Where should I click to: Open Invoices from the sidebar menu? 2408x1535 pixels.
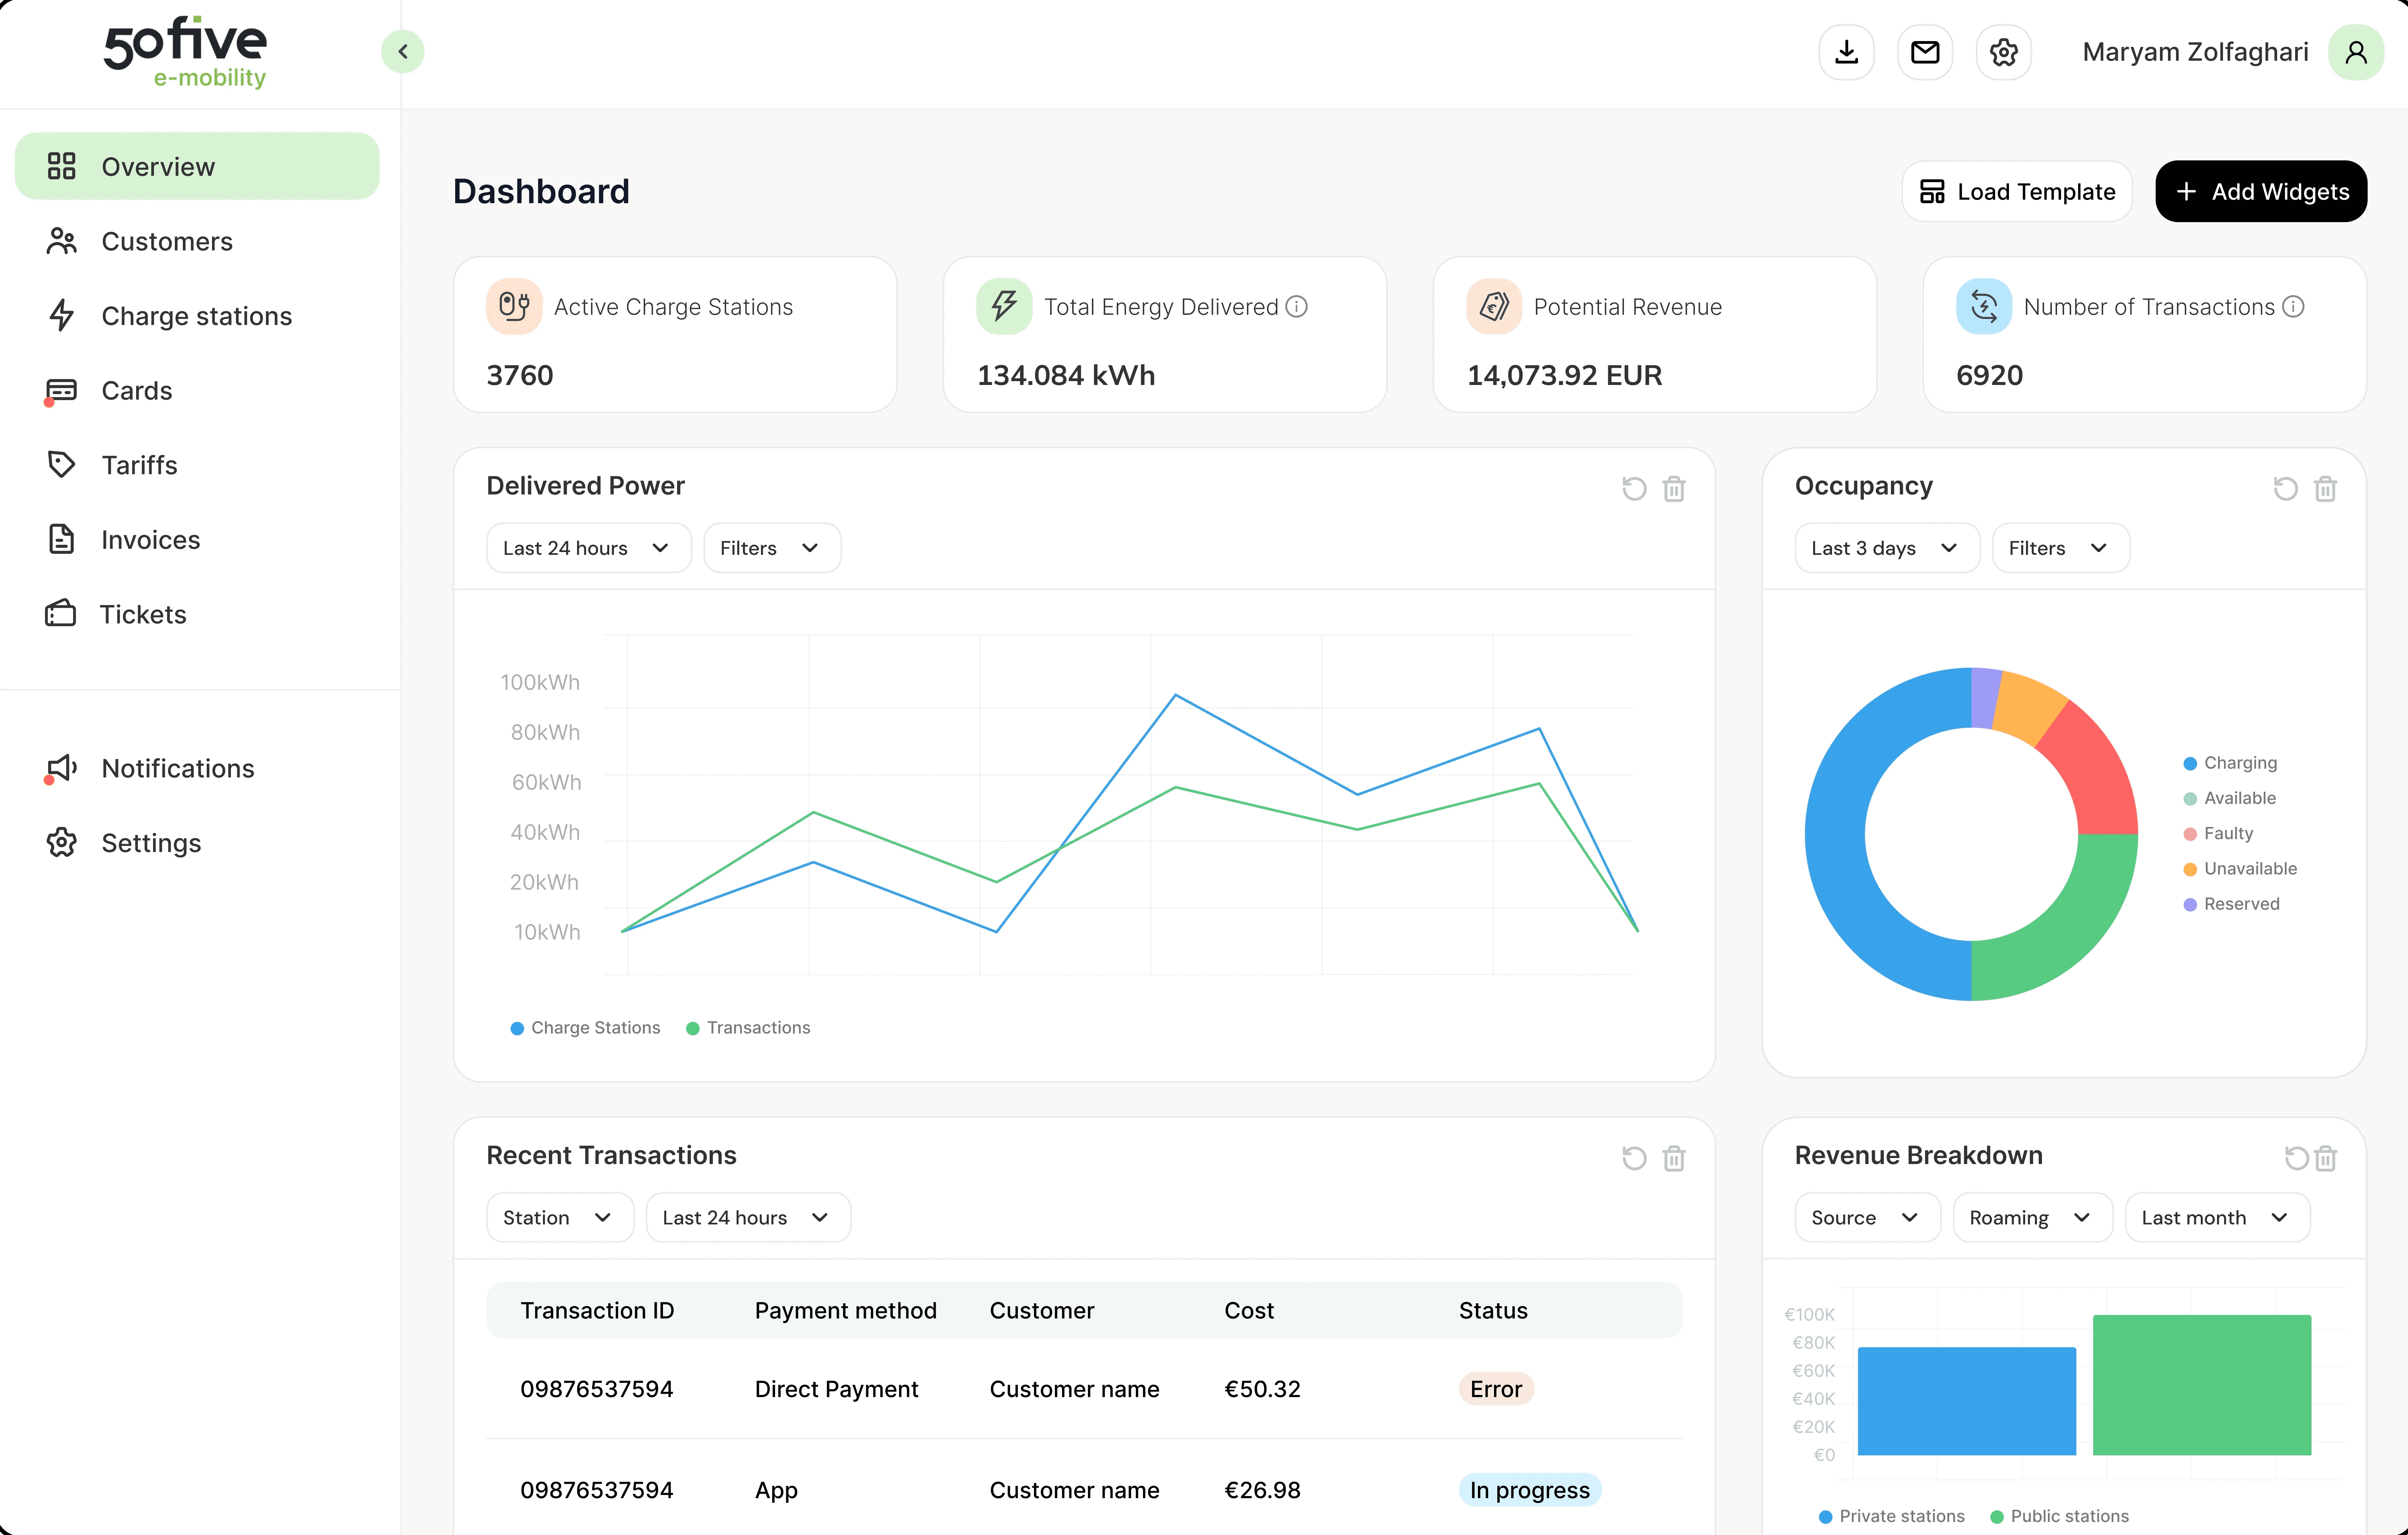click(150, 540)
